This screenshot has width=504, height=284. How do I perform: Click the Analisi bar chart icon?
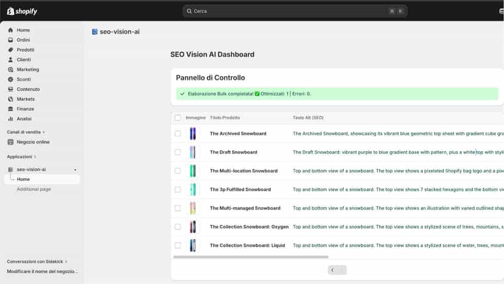coord(10,119)
